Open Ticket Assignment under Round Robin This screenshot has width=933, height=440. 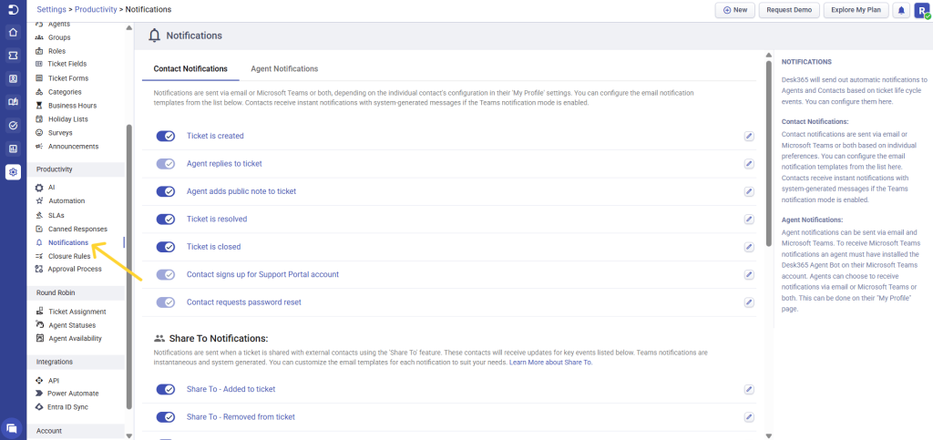pyautogui.click(x=77, y=312)
